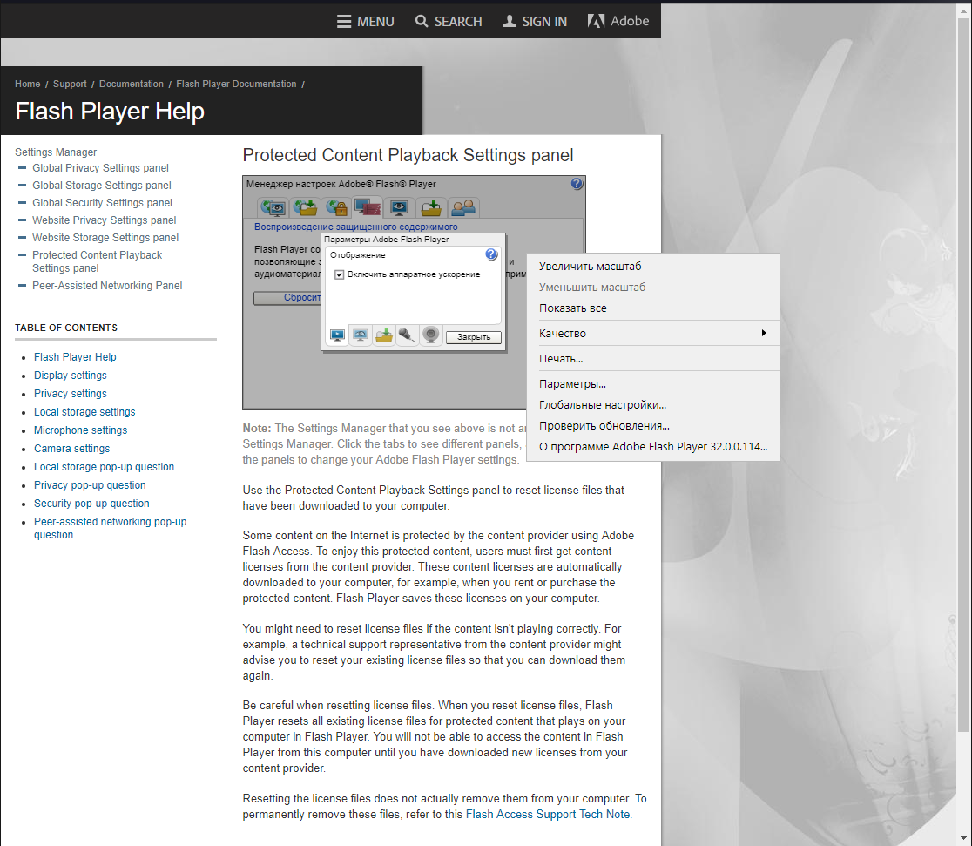This screenshot has height=846, width=972.
Task: Choose Параметры... from the context menu
Action: (x=572, y=384)
